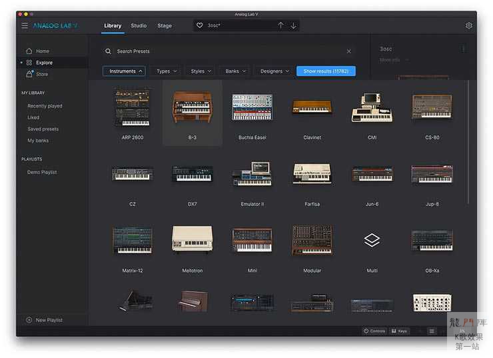
Task: Expand the Designers filter dropdown
Action: click(274, 71)
